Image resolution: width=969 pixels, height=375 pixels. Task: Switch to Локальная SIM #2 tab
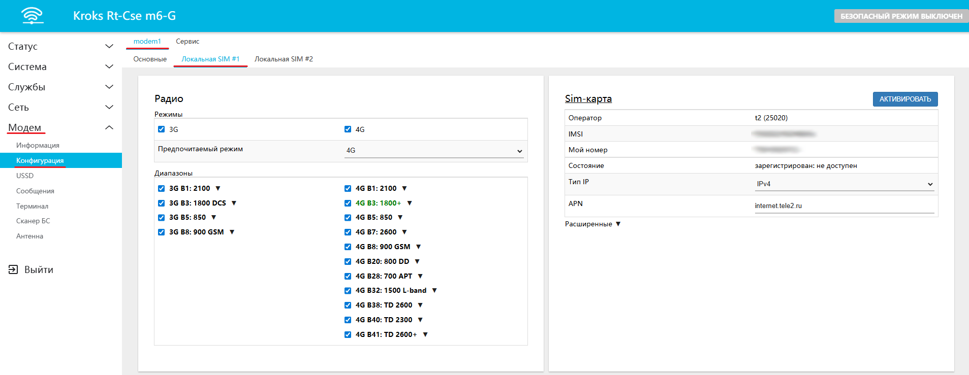point(284,59)
